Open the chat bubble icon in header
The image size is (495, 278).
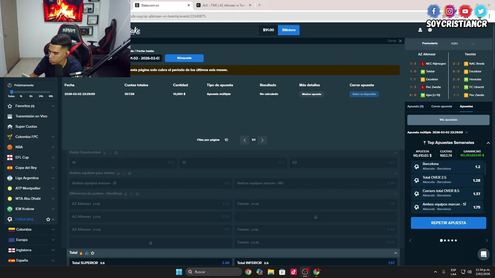430,30
